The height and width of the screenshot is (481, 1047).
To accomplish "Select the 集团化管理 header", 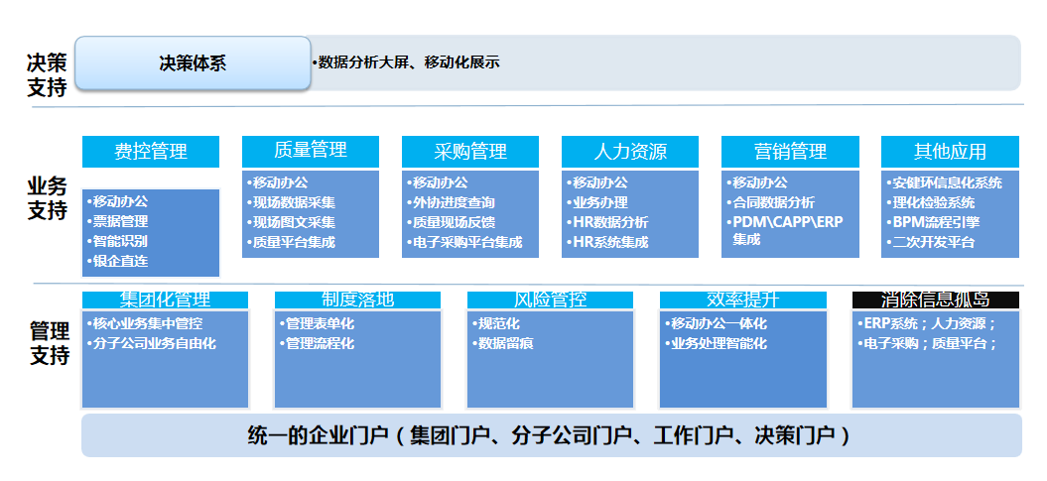I will (x=165, y=300).
